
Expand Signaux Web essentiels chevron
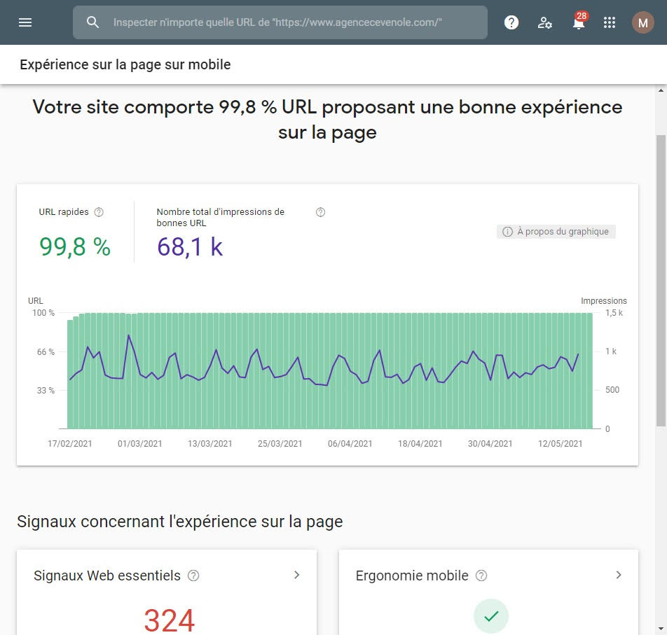pyautogui.click(x=297, y=575)
